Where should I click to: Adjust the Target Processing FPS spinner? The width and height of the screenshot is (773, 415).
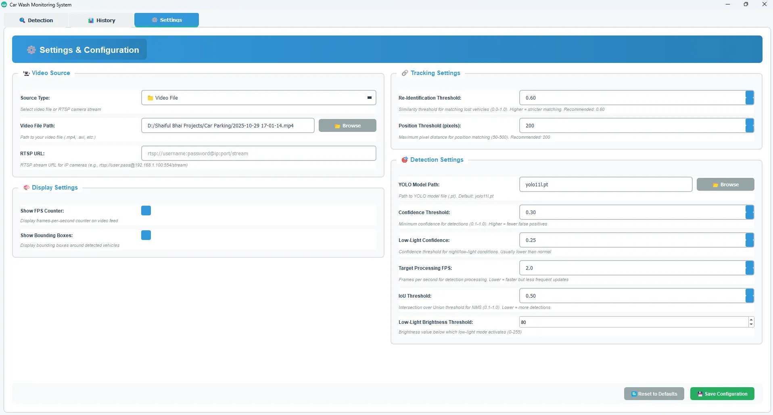(750, 268)
